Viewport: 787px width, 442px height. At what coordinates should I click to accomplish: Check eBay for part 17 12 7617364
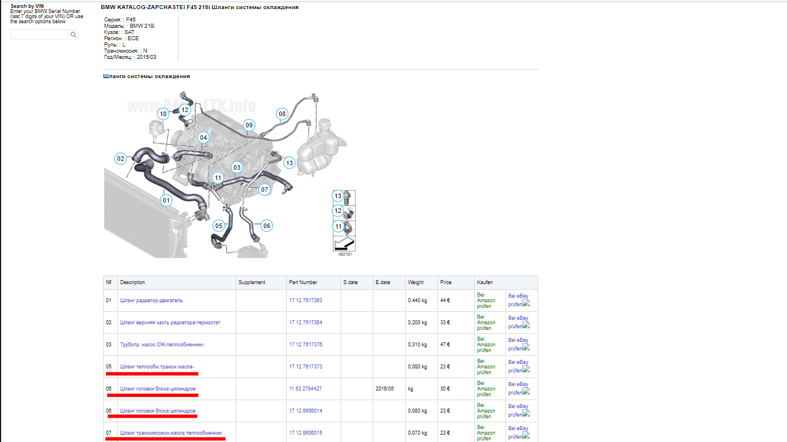518,322
